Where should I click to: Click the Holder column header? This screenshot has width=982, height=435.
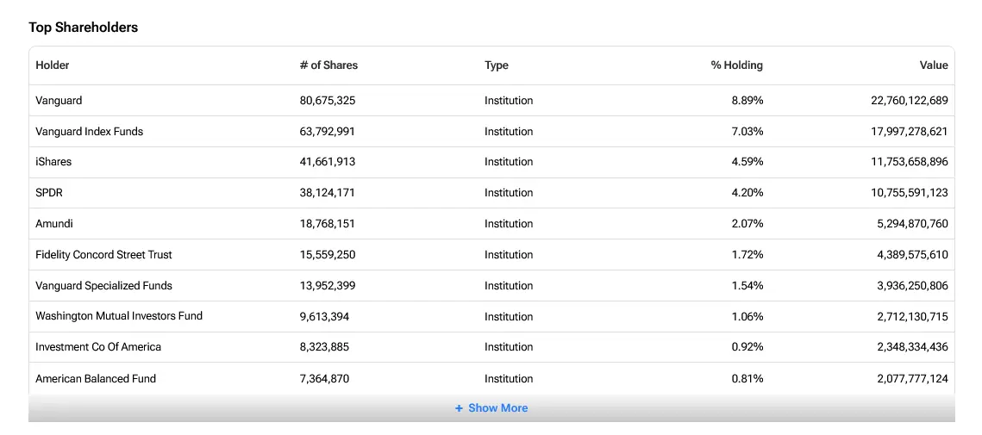coord(53,65)
